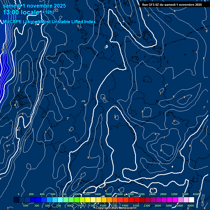The image size is (210, 210).
Task: Click the Copyright 2025 Meteociel.fr text
Action: (x=116, y=208)
